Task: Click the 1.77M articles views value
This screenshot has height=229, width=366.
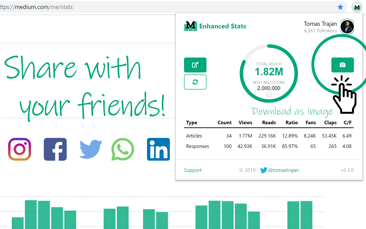Action: click(x=246, y=136)
